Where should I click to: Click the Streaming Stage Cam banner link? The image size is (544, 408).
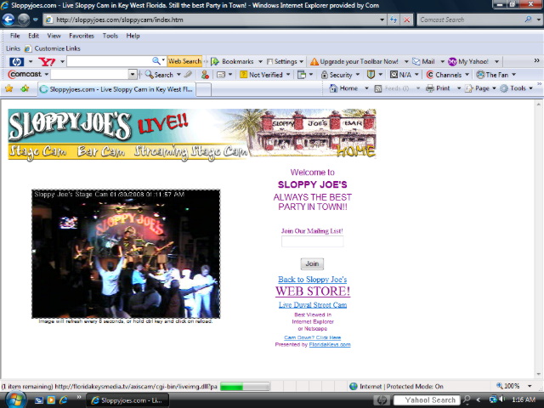click(190, 151)
